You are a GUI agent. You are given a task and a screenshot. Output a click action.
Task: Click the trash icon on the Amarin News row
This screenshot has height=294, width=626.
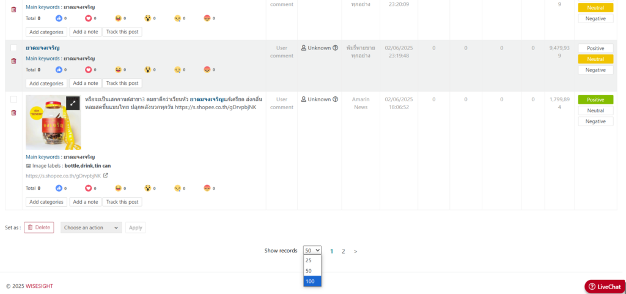[13, 112]
